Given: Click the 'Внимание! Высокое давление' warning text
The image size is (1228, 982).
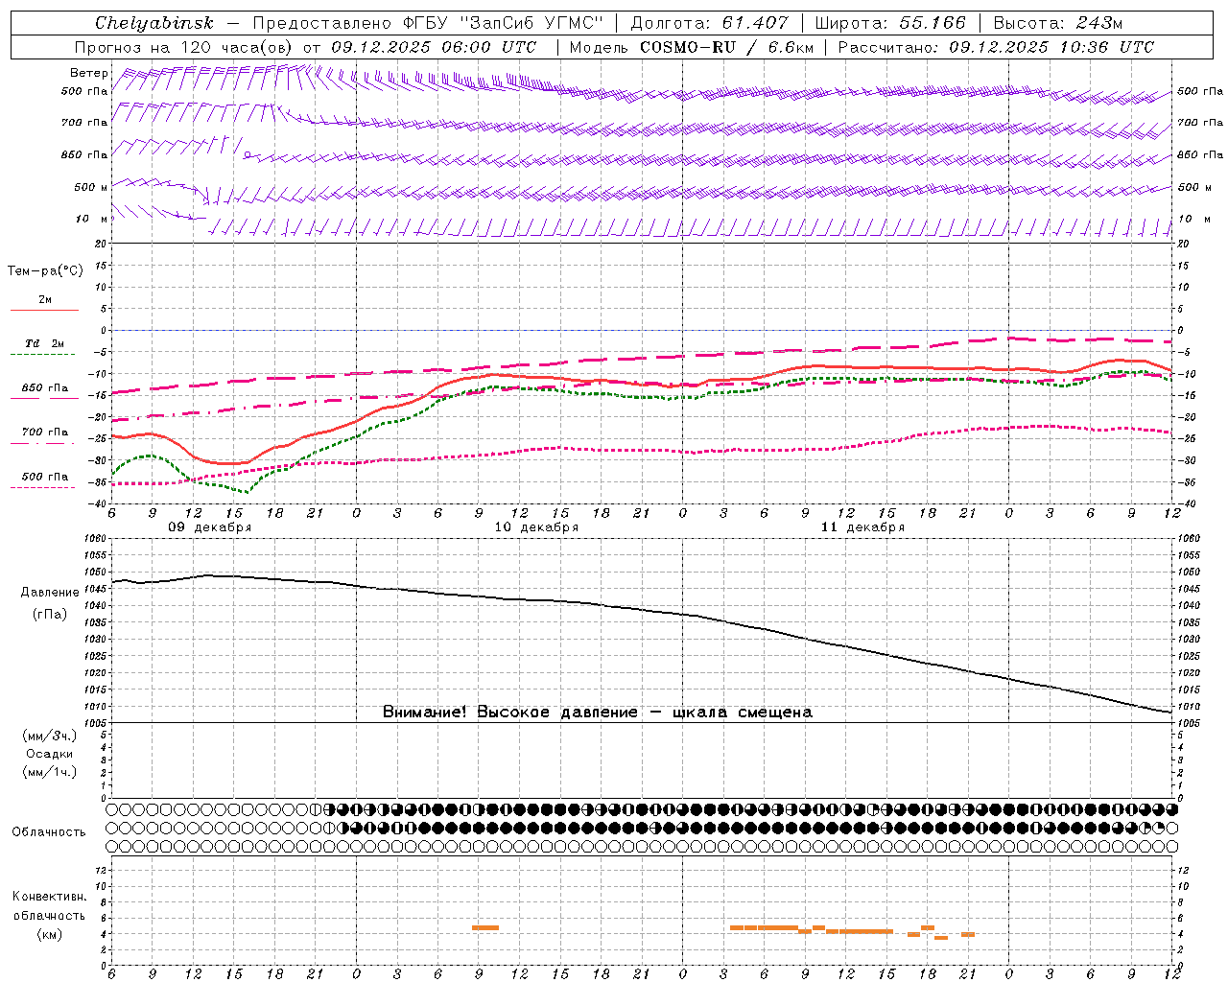Looking at the screenshot, I should [x=509, y=713].
